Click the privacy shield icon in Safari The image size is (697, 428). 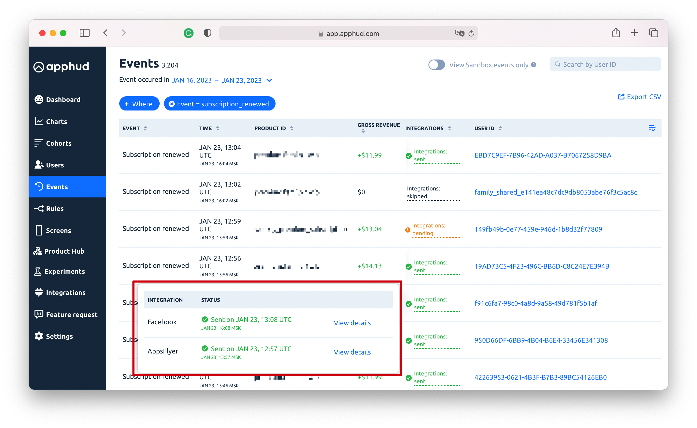(x=207, y=33)
